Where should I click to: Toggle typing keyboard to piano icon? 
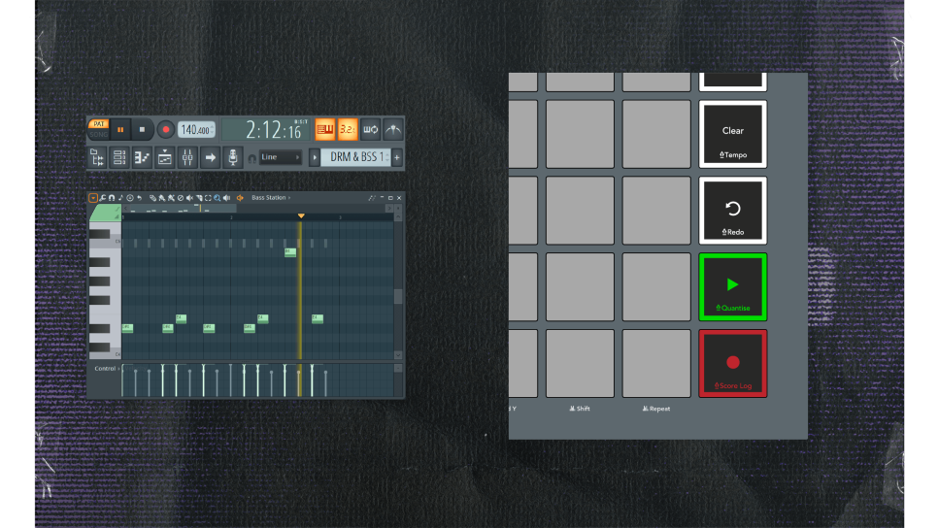pos(325,129)
